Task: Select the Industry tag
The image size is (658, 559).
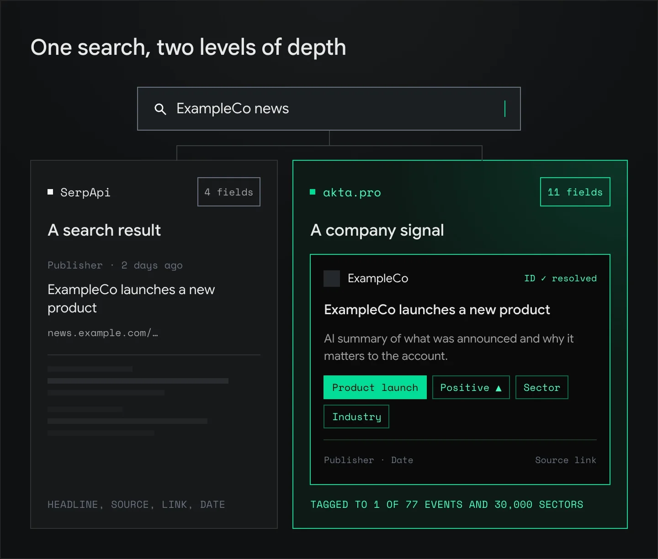Action: point(356,417)
